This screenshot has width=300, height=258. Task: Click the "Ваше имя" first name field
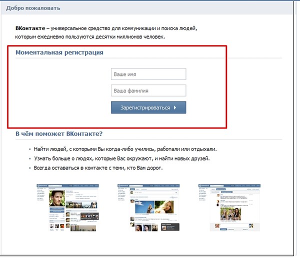coord(148,74)
